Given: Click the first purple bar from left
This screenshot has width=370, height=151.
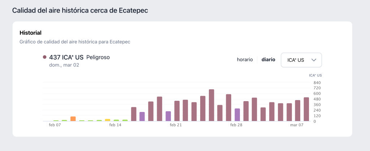Looking at the screenshot, I should (142, 116).
